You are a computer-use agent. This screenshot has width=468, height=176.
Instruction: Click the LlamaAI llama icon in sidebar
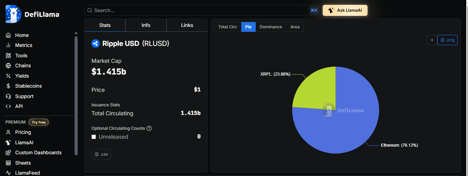pos(8,143)
